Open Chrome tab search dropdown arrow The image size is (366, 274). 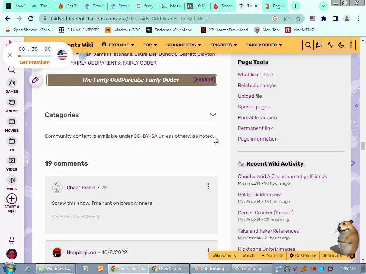323,6
